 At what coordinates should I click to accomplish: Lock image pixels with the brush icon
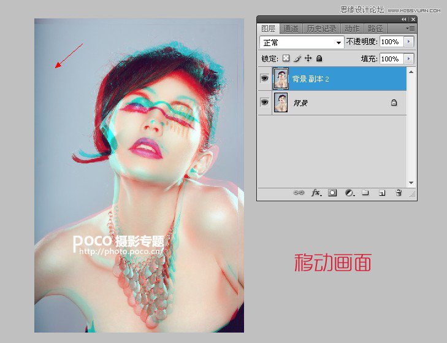297,58
